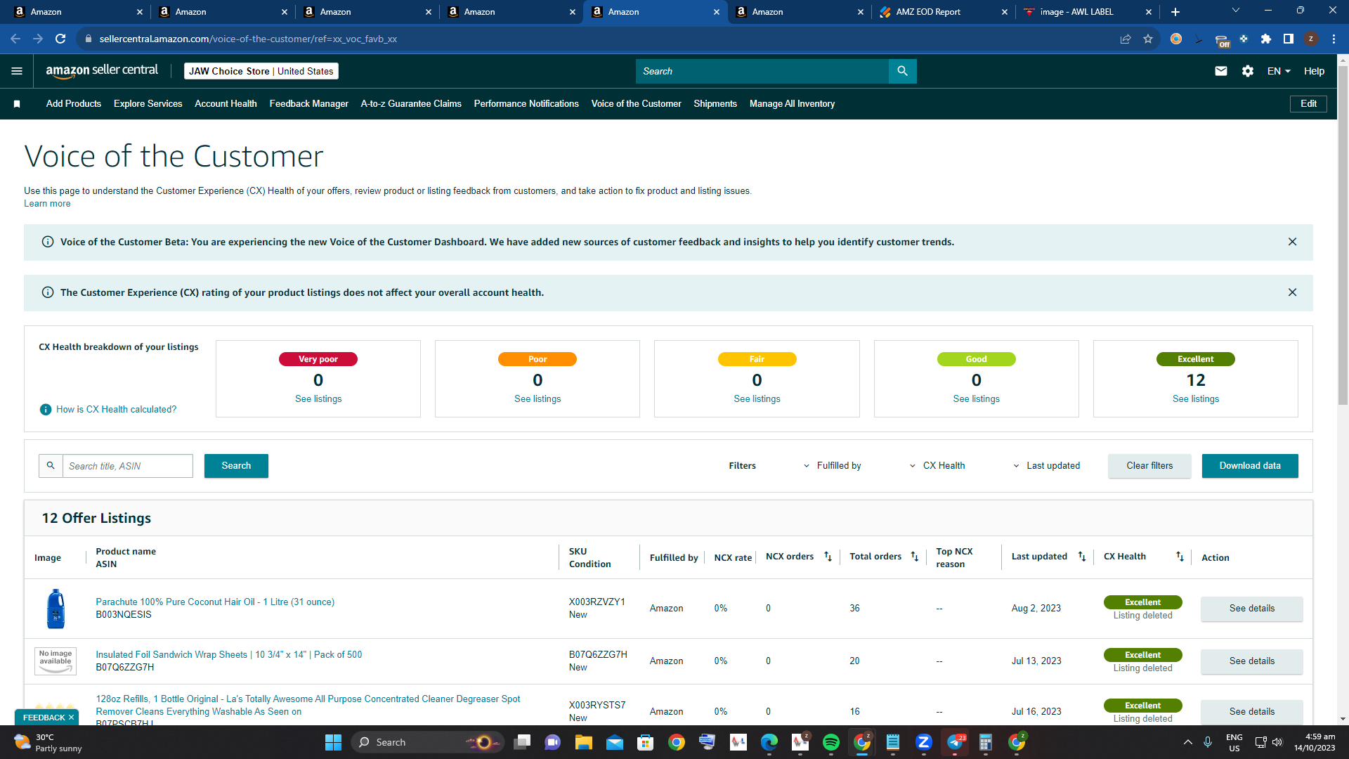Switch to the AMZ EOD Report tab

pos(944,12)
